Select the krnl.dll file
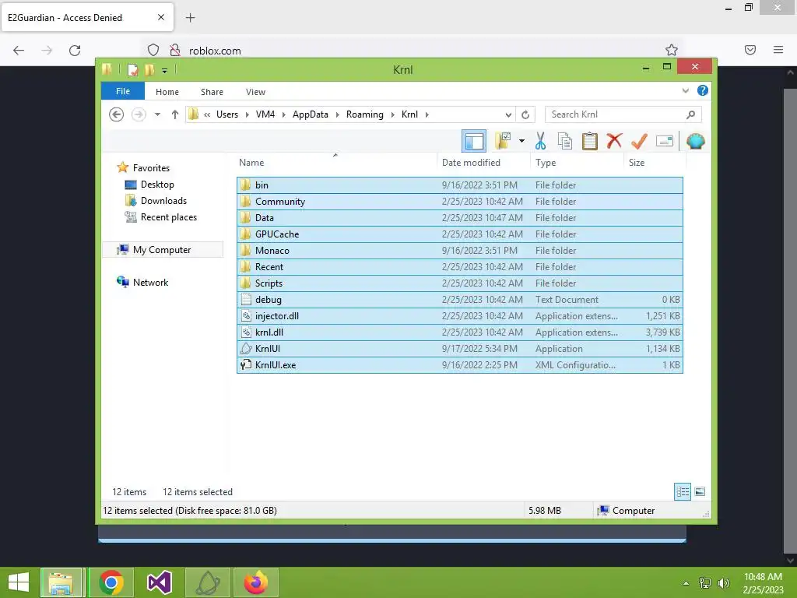 [x=459, y=332]
